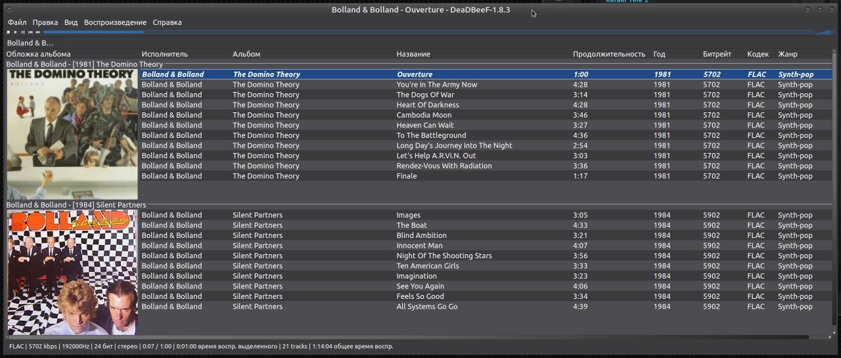Image resolution: width=841 pixels, height=358 pixels.
Task: Select Long Day's Journey Into The Night
Action: coord(486,145)
